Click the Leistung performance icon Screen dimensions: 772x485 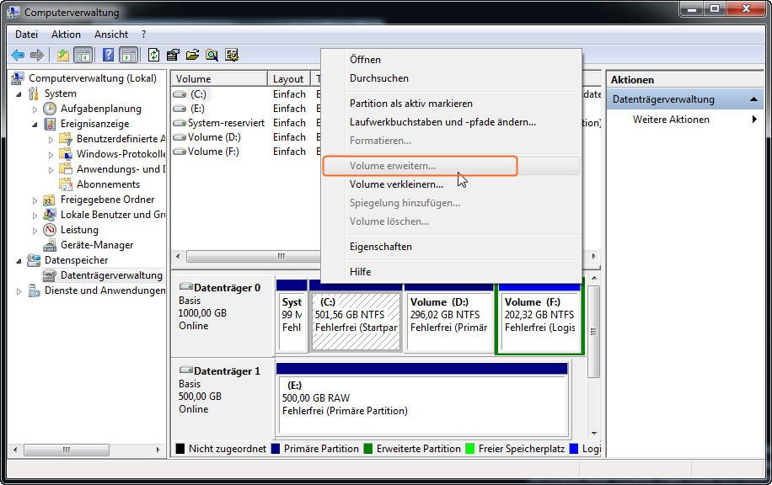(x=50, y=230)
